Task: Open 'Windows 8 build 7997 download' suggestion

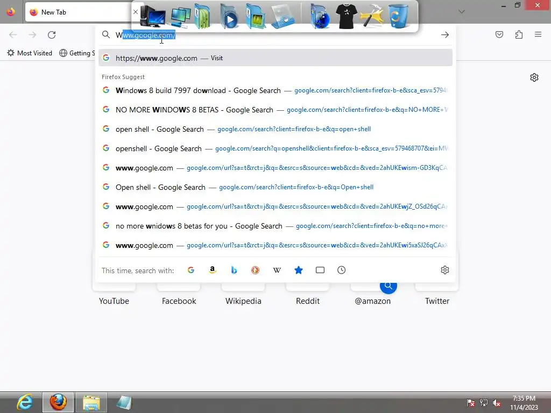Action: [x=275, y=90]
